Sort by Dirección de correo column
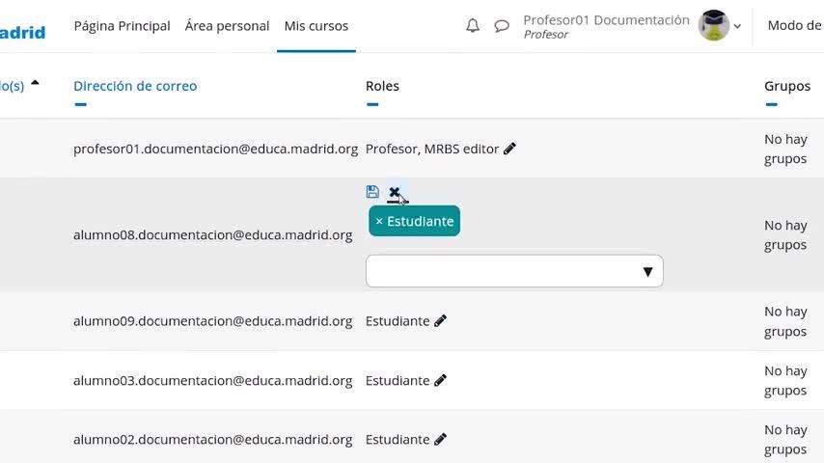This screenshot has width=824, height=463. coord(135,86)
